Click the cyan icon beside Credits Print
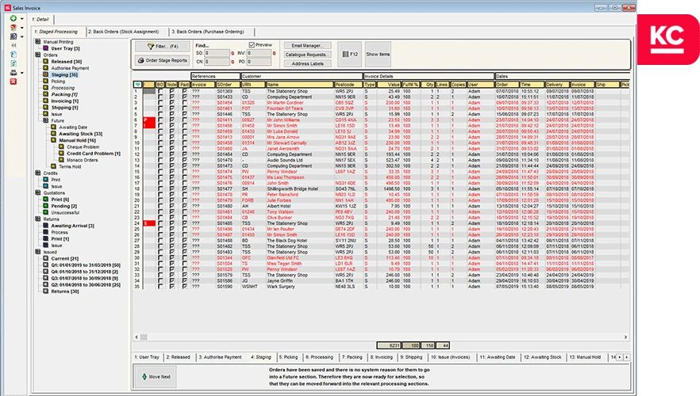 click(45, 180)
